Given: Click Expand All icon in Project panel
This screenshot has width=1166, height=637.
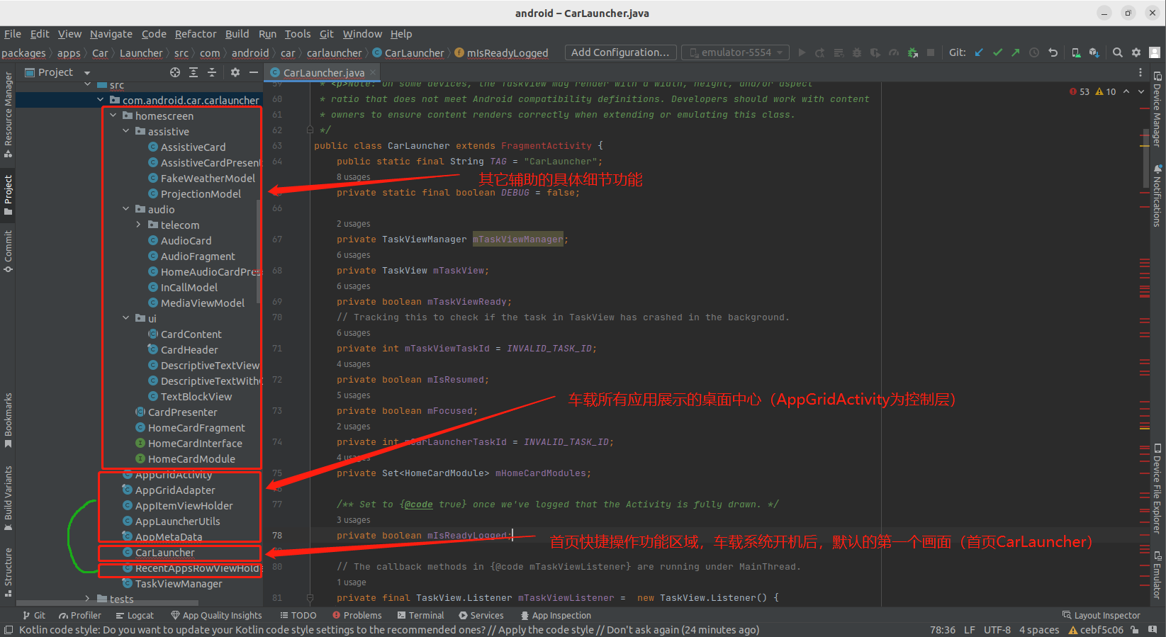Looking at the screenshot, I should [194, 72].
